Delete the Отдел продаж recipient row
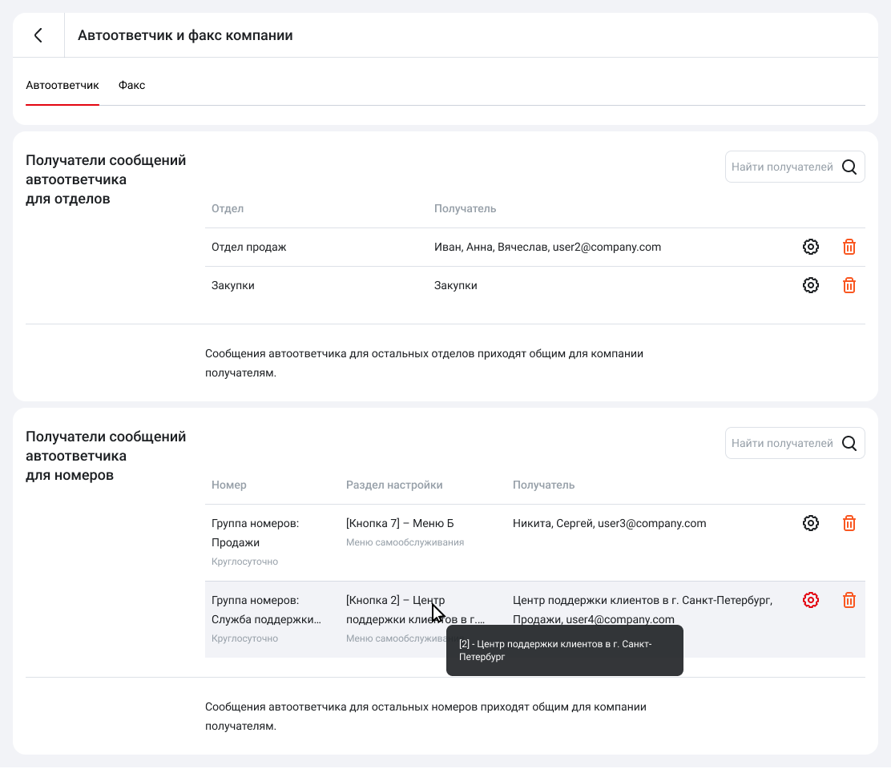The height and width of the screenshot is (777, 891). (x=849, y=247)
